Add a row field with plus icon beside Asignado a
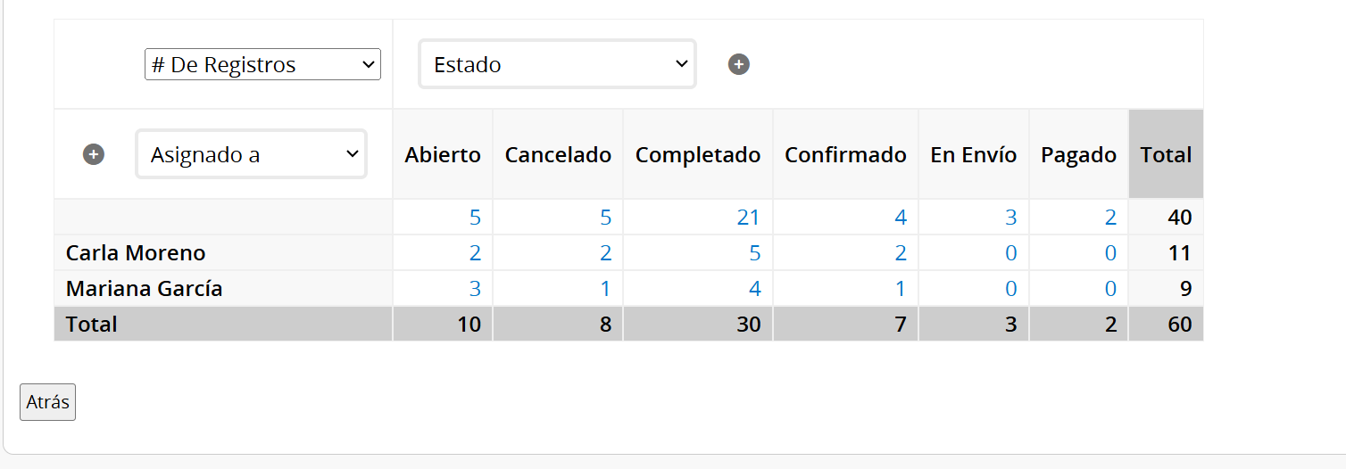This screenshot has width=1346, height=469. (x=94, y=154)
